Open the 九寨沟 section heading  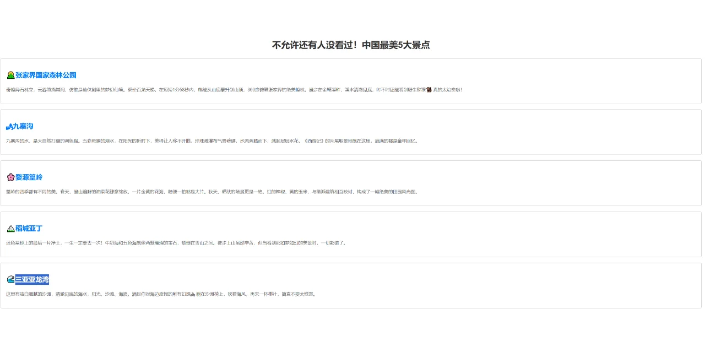click(x=23, y=126)
